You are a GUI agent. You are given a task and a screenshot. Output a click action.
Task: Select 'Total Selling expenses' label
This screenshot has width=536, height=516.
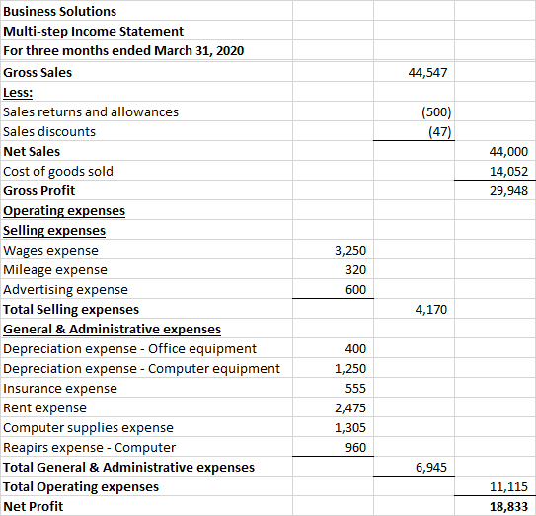tap(71, 310)
